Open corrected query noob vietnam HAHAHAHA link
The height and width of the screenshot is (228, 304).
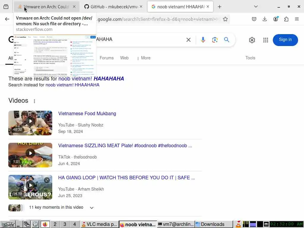pyautogui.click(x=91, y=78)
